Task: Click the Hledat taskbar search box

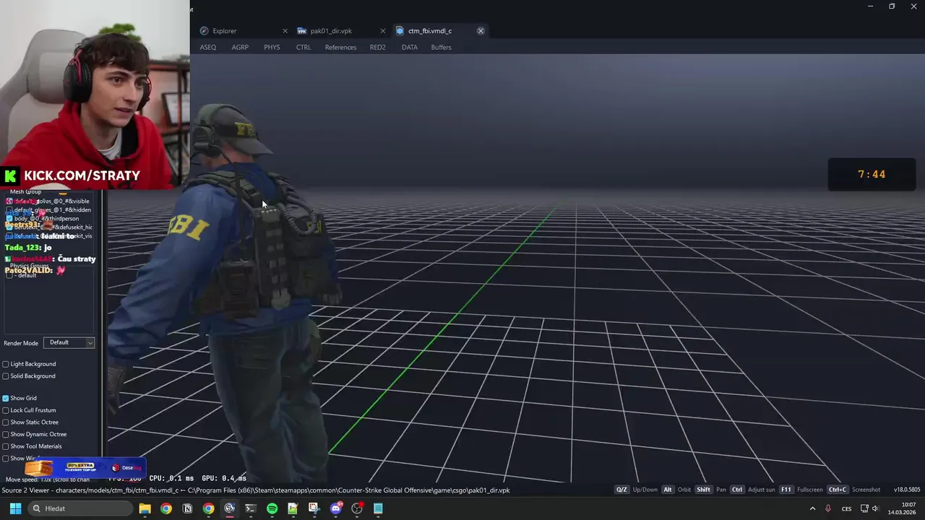Action: tap(80, 508)
